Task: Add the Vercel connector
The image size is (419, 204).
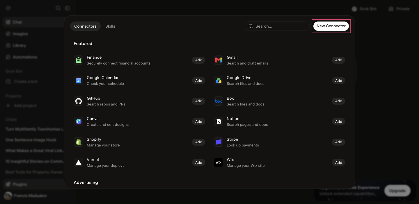Action: click(199, 163)
